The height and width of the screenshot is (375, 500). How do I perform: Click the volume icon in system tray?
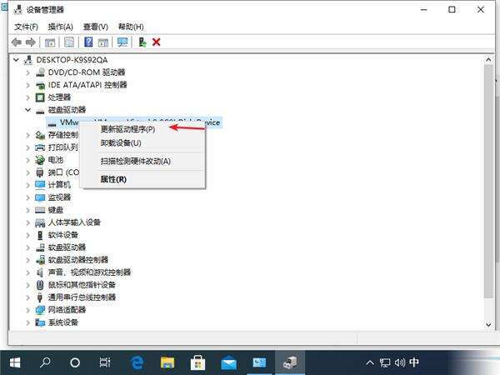[399, 362]
